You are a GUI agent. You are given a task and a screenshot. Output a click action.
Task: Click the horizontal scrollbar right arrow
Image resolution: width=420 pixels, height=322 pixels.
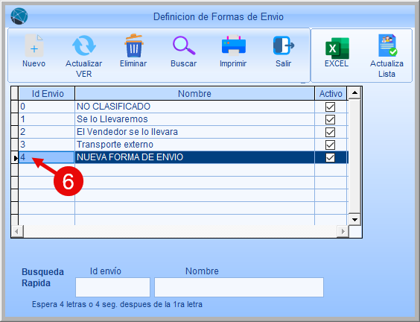tap(343, 231)
